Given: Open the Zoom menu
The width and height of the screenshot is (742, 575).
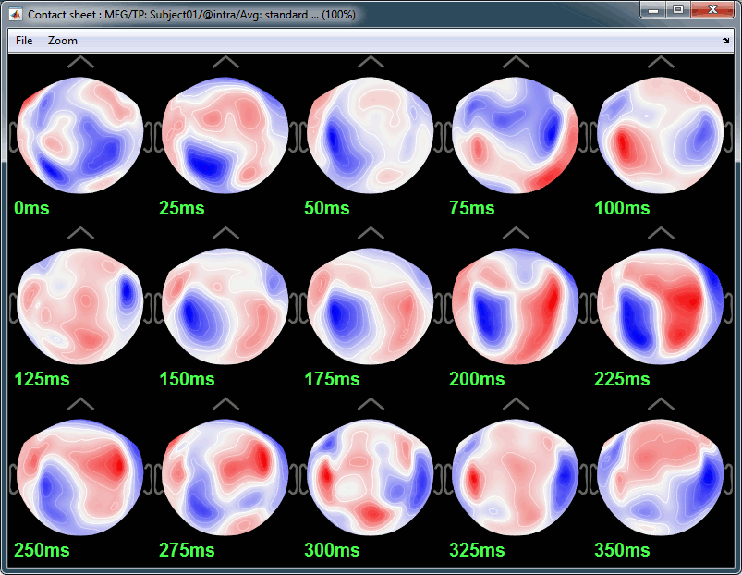Looking at the screenshot, I should coord(63,41).
